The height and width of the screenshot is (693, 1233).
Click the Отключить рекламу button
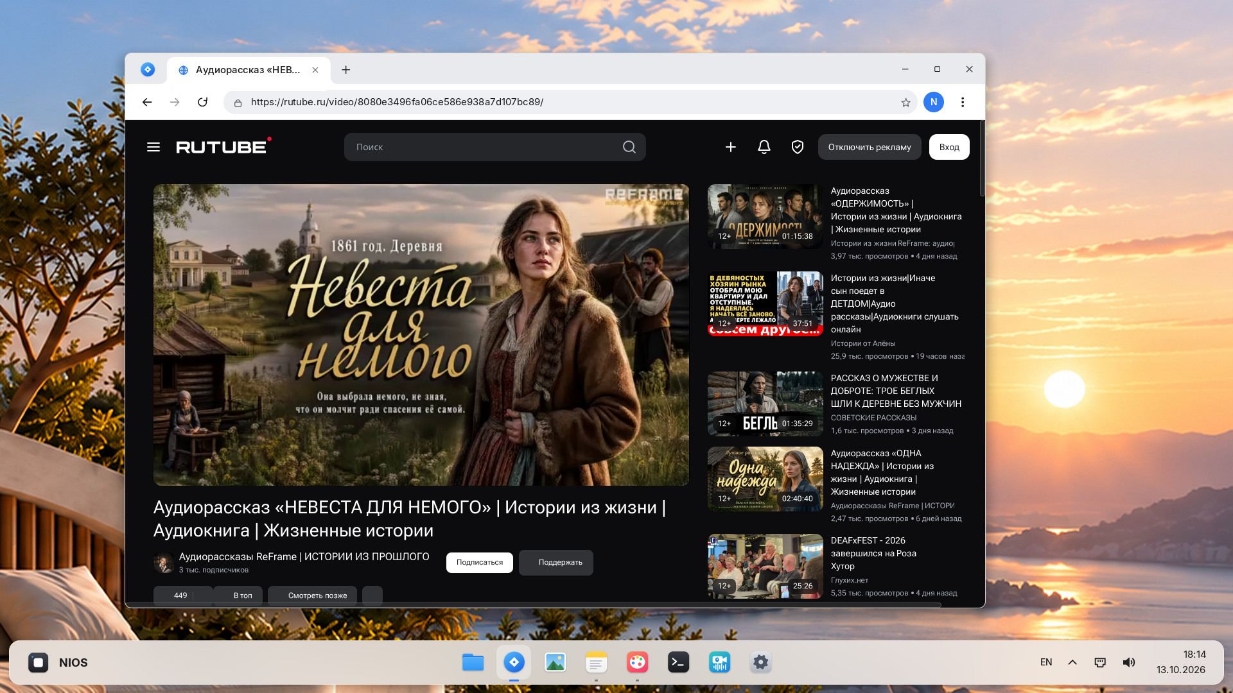(870, 147)
